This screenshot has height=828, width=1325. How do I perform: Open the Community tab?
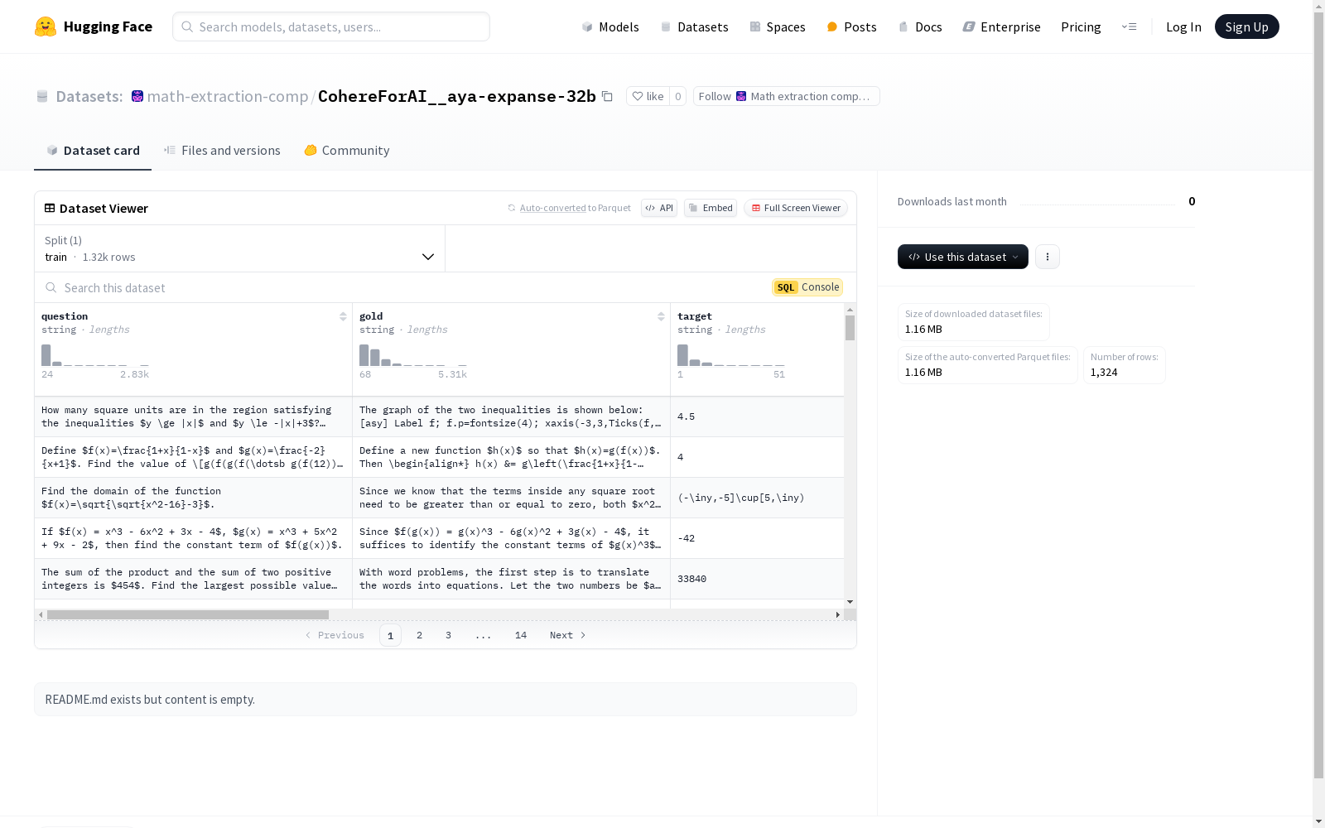tap(346, 151)
